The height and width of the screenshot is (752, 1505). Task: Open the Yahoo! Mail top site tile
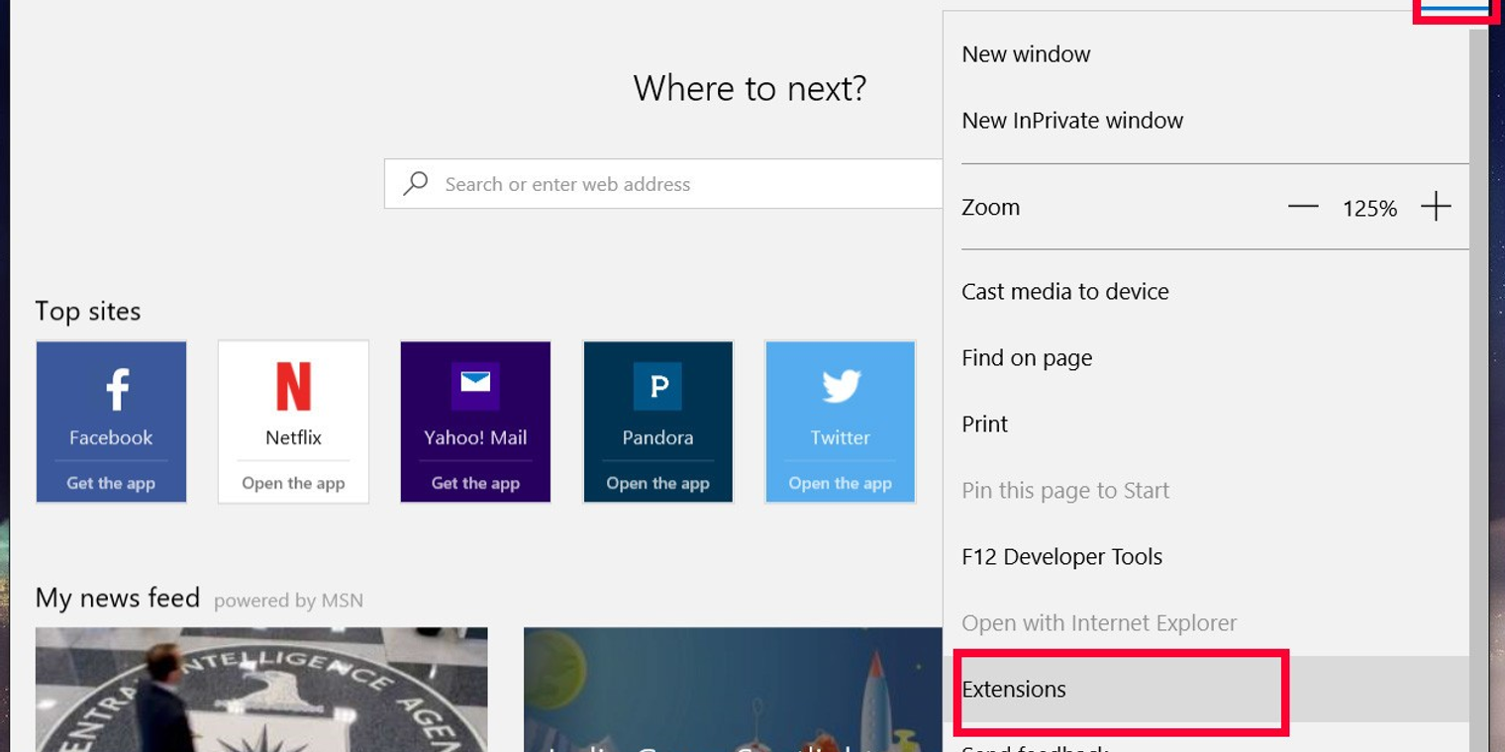[x=475, y=422]
